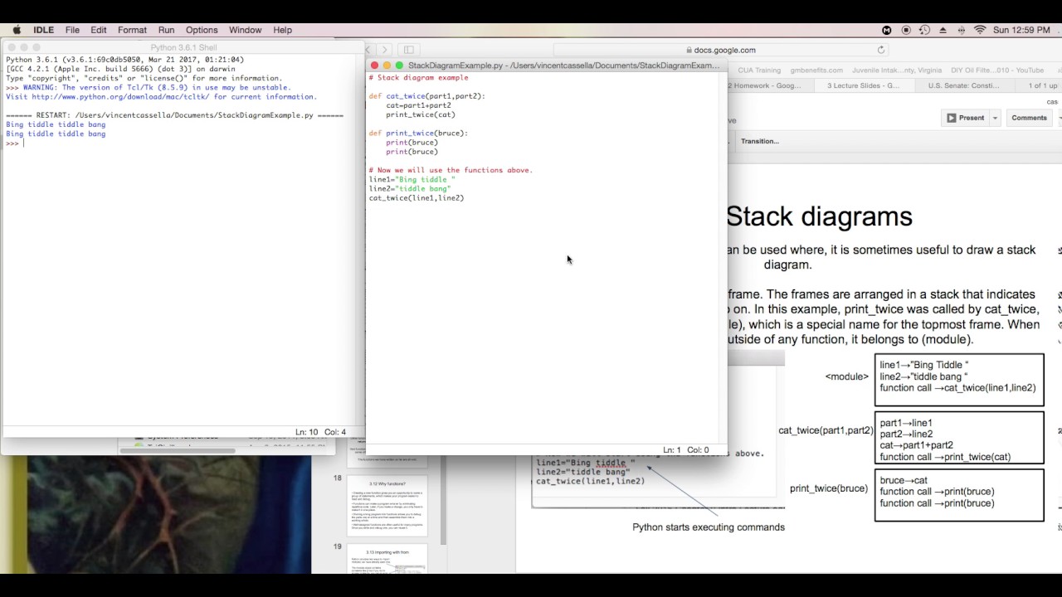Open the Wi-Fi status menu

click(x=980, y=30)
